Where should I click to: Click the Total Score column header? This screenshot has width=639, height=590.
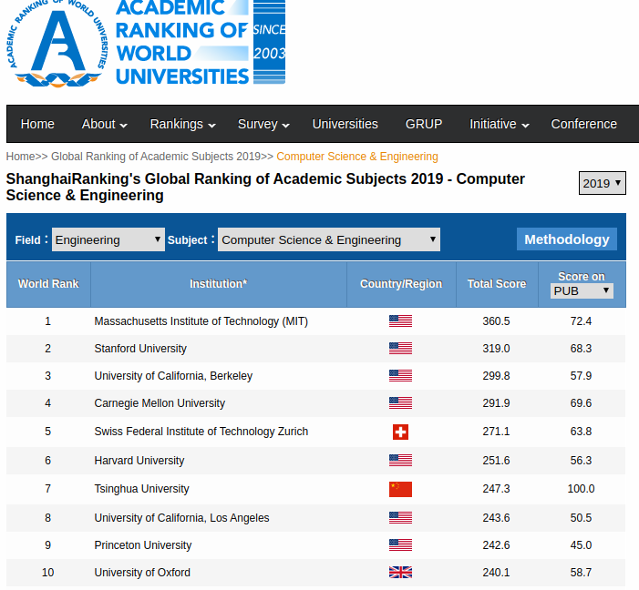click(497, 284)
